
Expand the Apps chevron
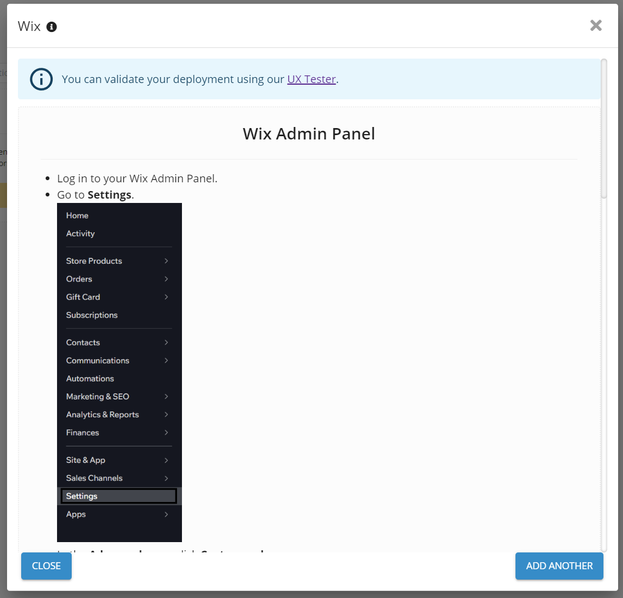click(166, 514)
